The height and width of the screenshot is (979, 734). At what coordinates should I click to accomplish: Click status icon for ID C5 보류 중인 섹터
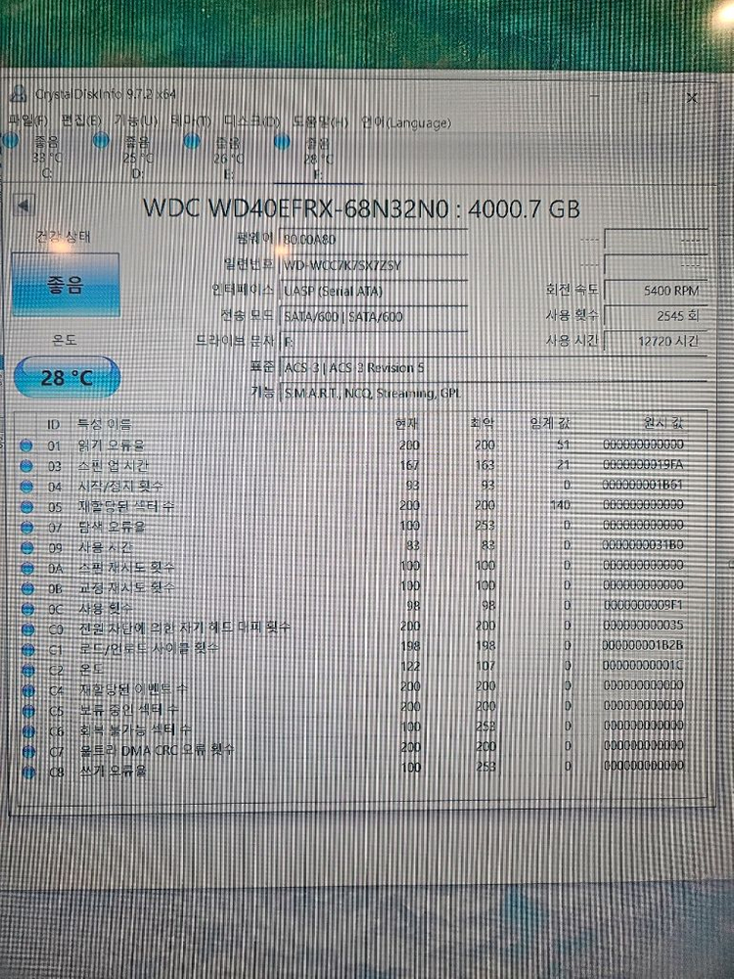(x=28, y=711)
